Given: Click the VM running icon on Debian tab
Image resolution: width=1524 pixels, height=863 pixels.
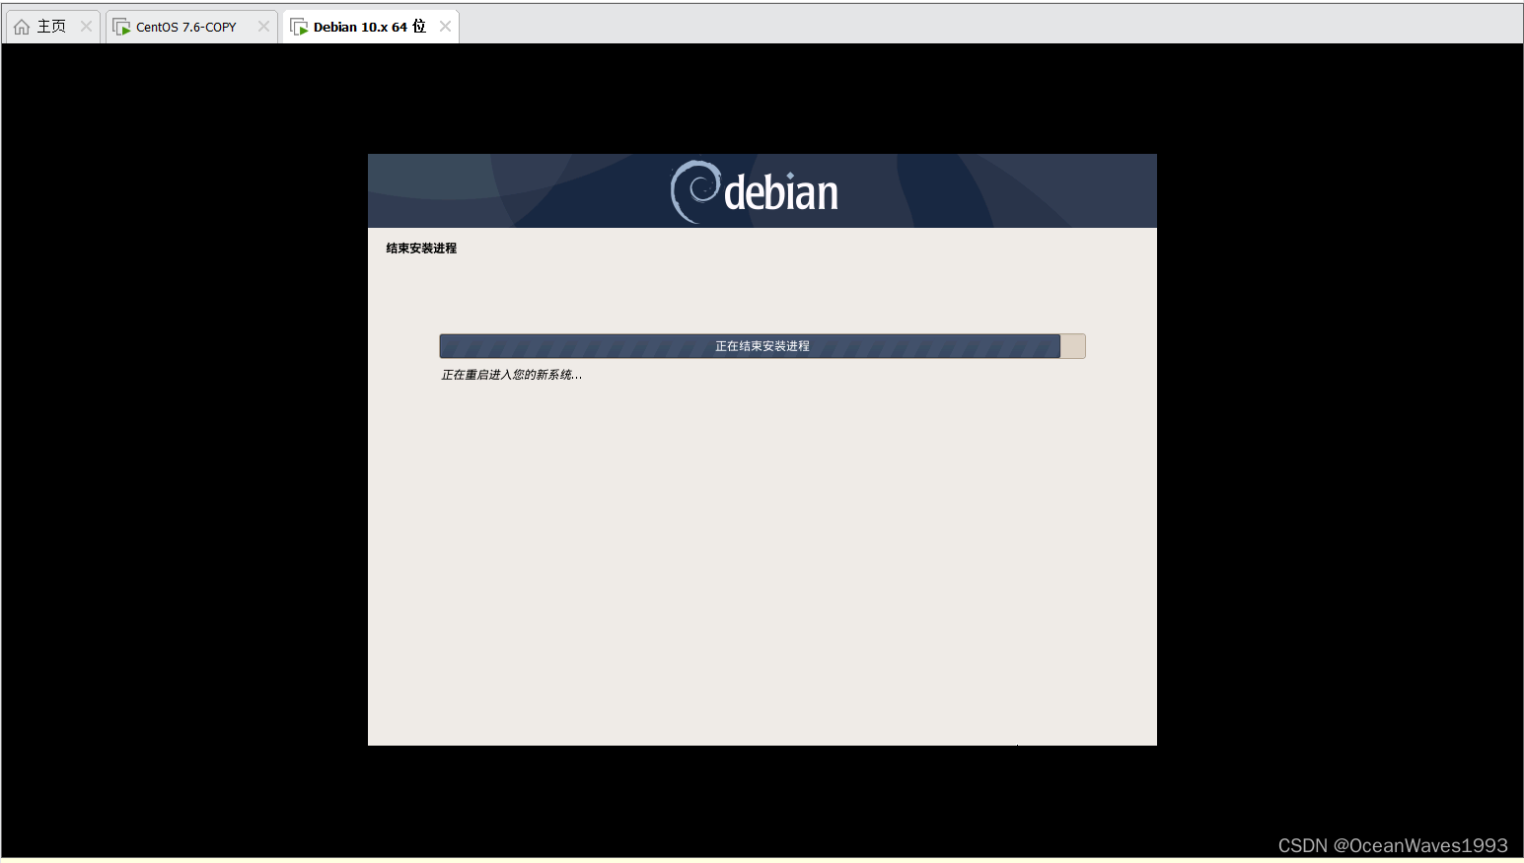Looking at the screenshot, I should tap(299, 27).
